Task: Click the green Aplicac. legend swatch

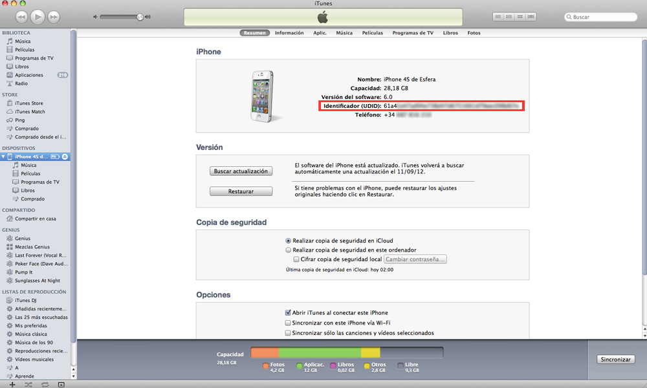Action: pos(300,365)
